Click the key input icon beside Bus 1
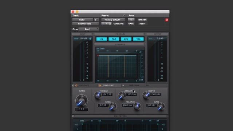This screenshot has height=131, width=233. point(75,29)
